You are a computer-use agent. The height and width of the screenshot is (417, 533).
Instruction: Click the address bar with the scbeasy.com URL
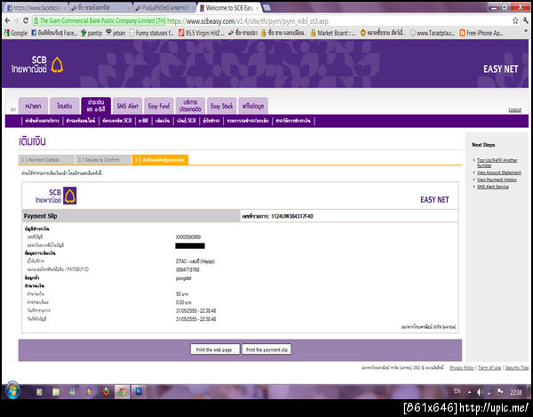click(x=270, y=21)
